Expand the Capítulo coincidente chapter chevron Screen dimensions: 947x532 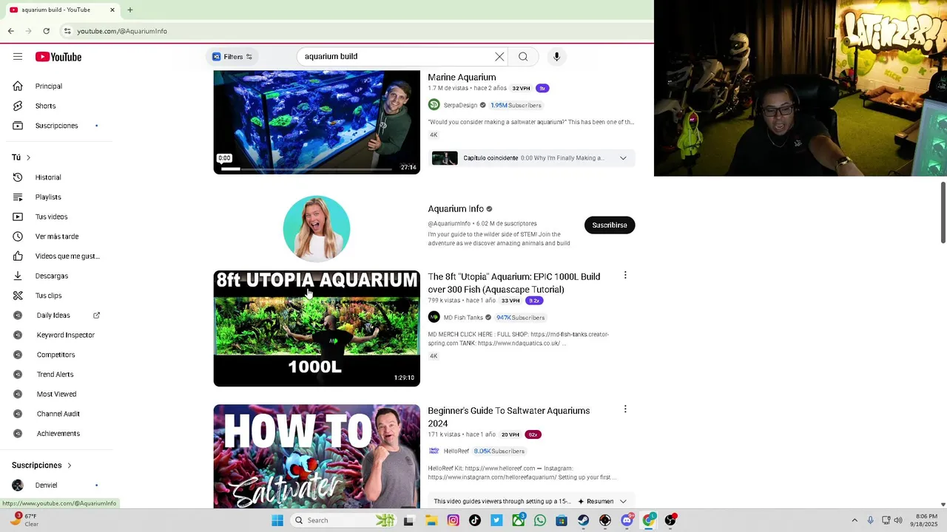click(x=623, y=158)
